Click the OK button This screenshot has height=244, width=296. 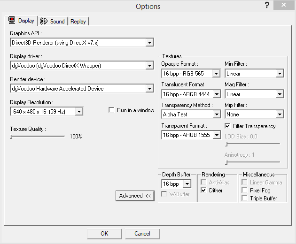pos(104,233)
